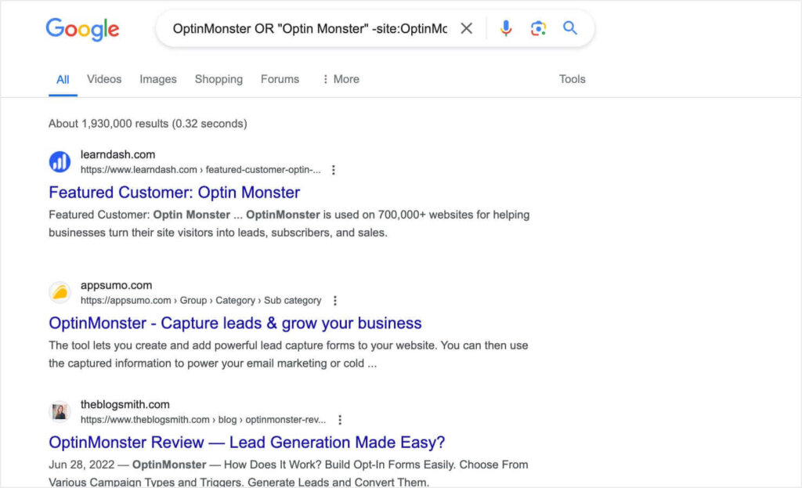
Task: Open the Shopping results tab
Action: 219,79
